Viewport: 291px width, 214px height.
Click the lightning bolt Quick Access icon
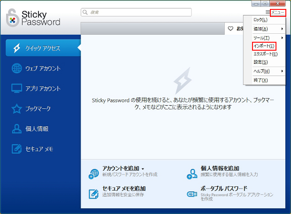(x=17, y=48)
